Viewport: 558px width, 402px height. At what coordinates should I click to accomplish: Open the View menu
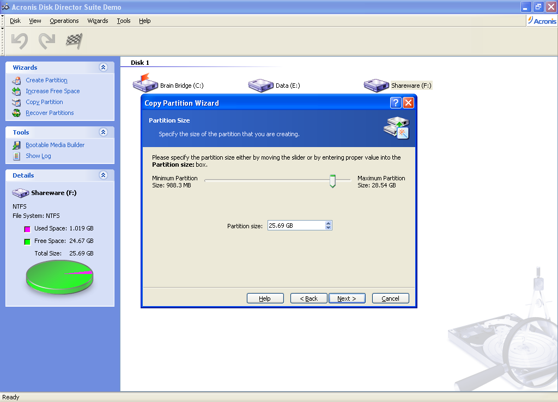click(x=35, y=21)
